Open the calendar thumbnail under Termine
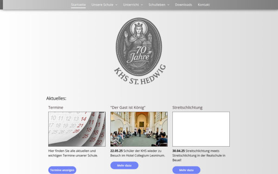The width and height of the screenshot is (278, 174). (77, 129)
